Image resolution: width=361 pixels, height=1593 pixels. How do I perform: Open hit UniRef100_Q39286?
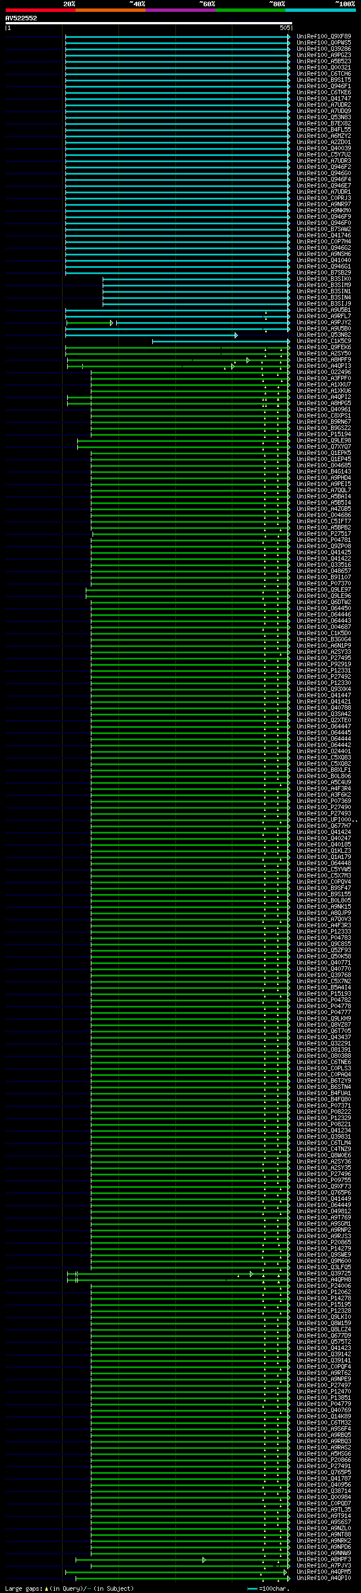pyautogui.click(x=323, y=49)
